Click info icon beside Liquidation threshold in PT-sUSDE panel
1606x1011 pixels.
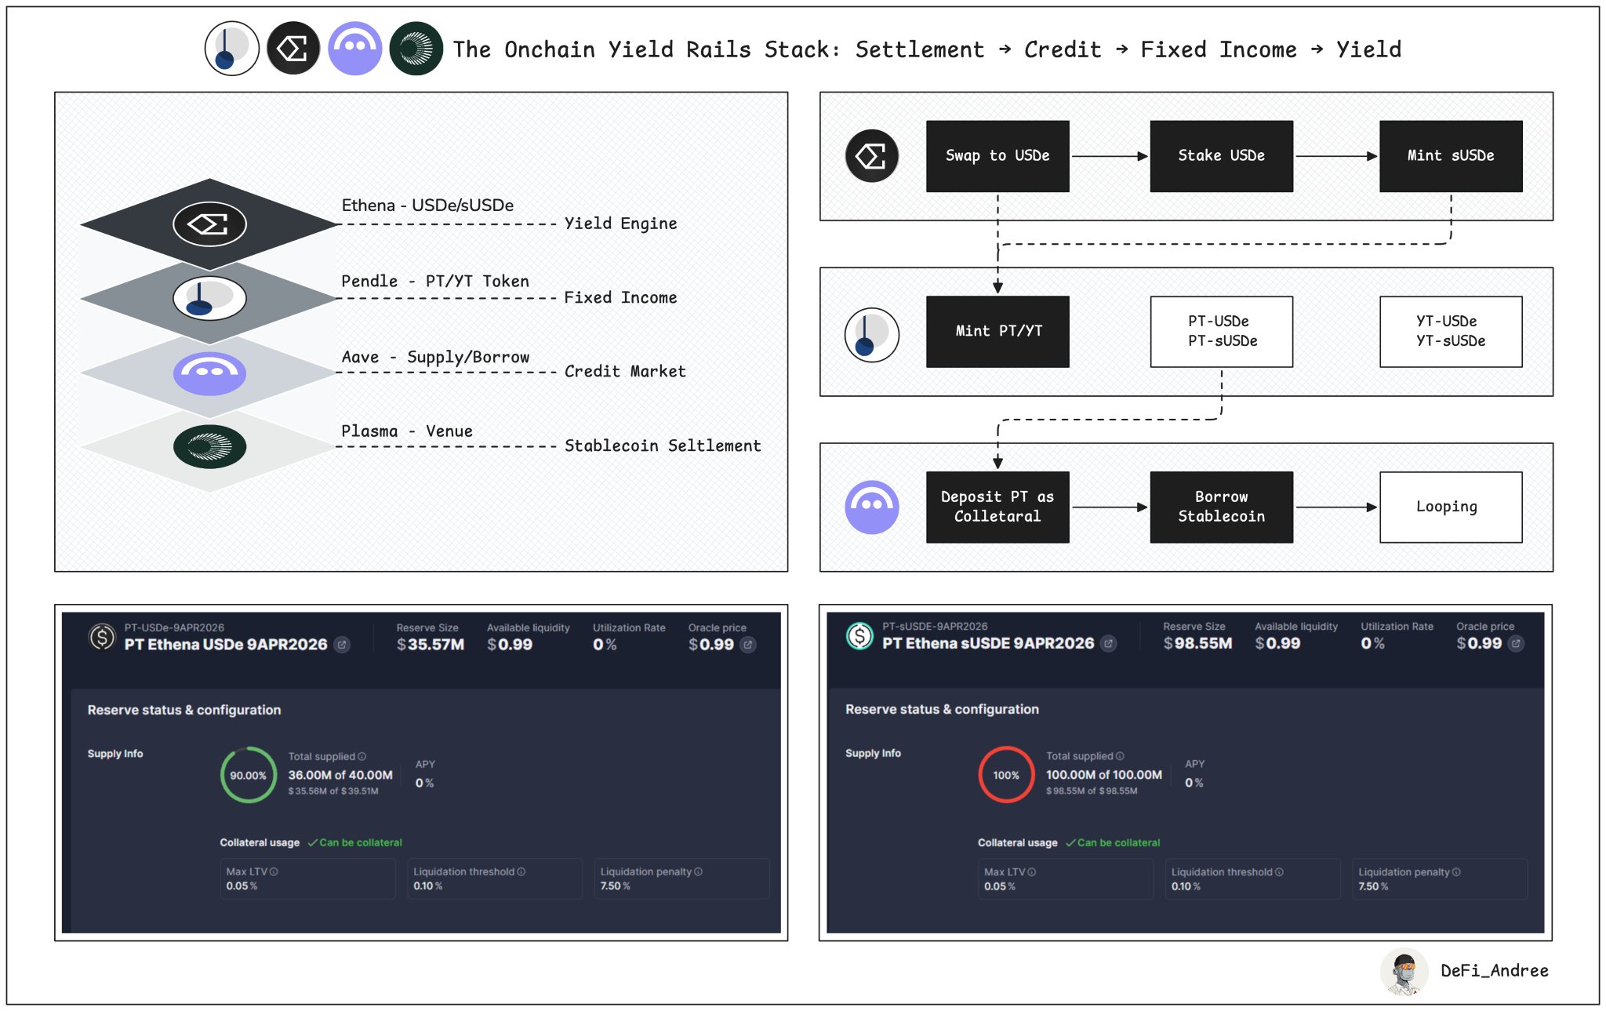pyautogui.click(x=1279, y=871)
